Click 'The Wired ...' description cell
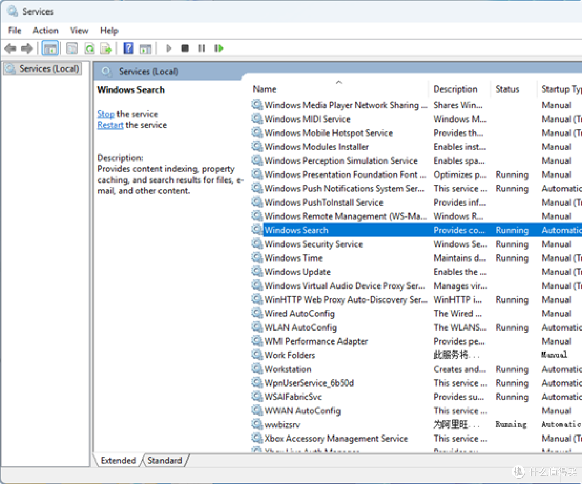This screenshot has height=484, width=582. (458, 313)
